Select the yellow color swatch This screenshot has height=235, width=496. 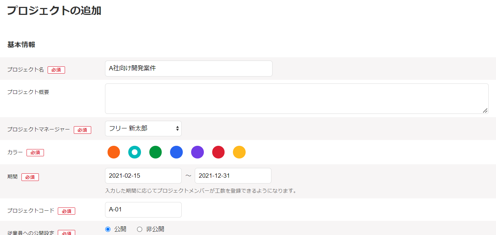coord(239,152)
